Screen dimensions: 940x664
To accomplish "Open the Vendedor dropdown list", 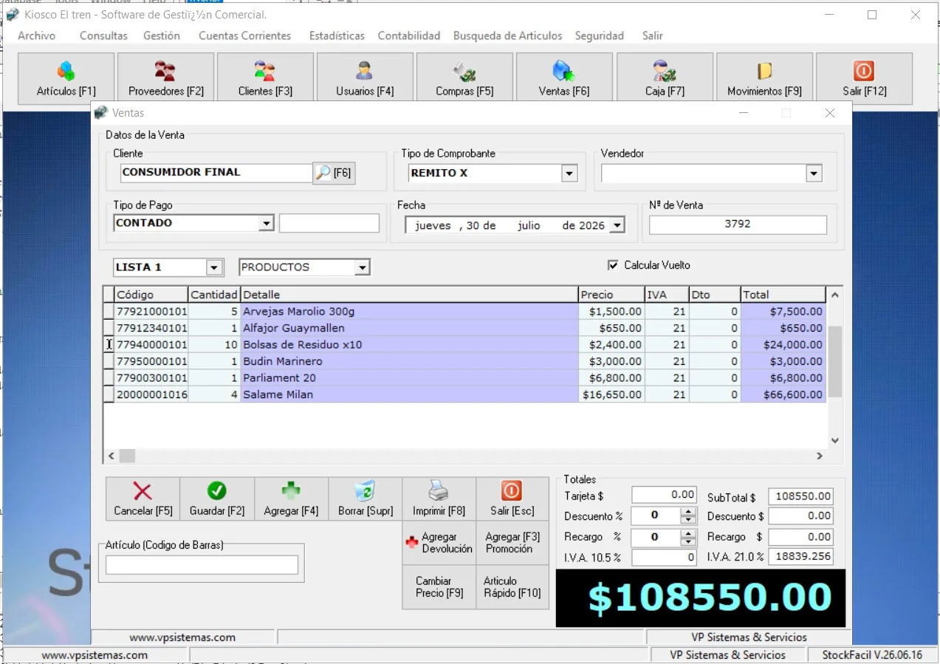I will click(813, 174).
